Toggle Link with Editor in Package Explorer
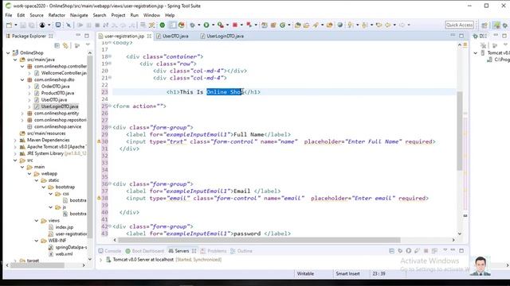The height and width of the screenshot is (286, 510). coord(65,46)
